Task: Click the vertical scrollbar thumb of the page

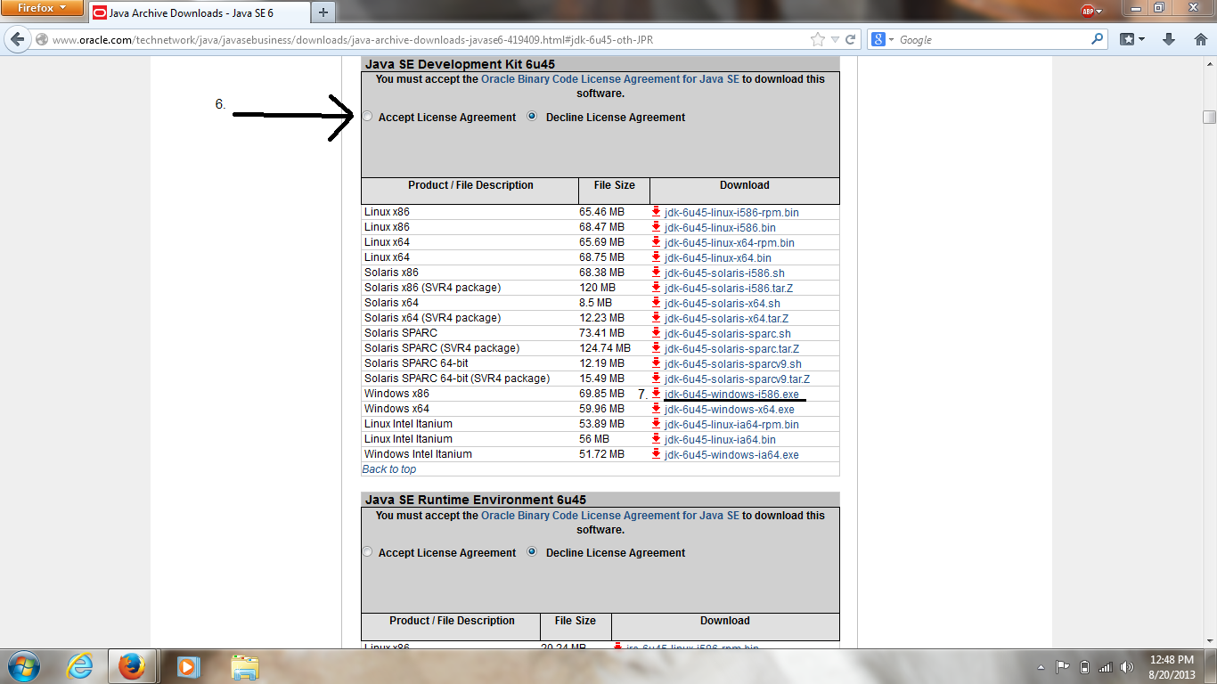Action: click(1209, 118)
